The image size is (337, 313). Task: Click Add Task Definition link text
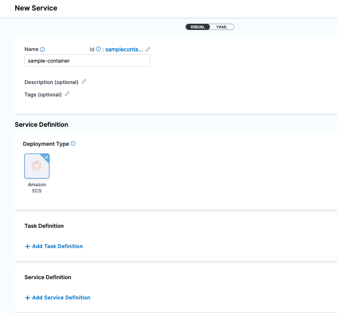[58, 246]
